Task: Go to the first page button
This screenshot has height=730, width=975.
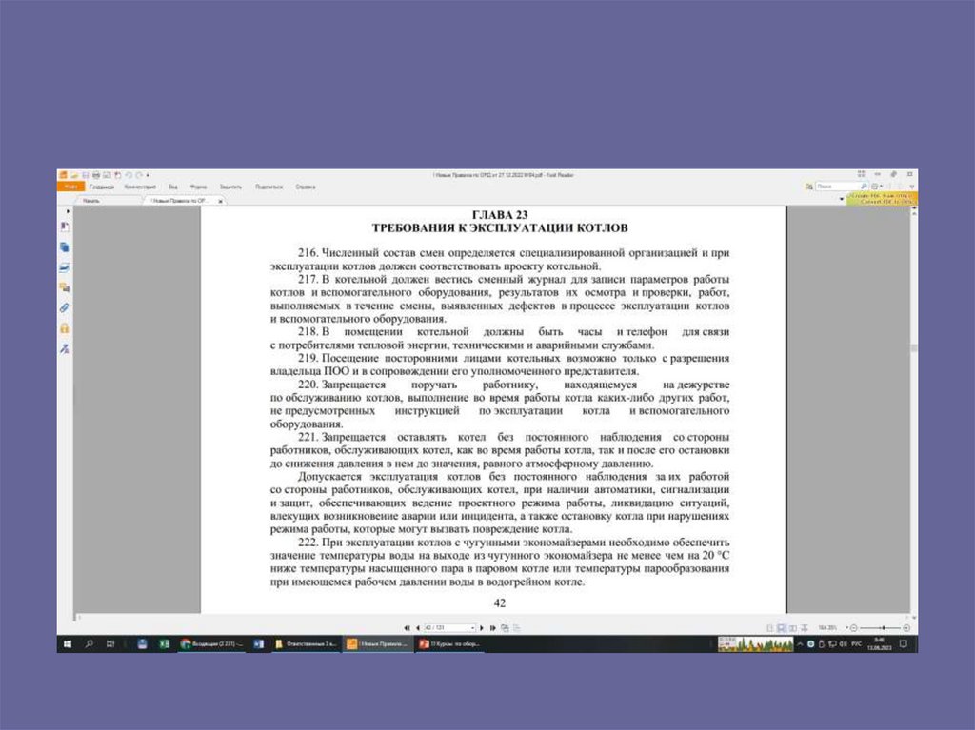Action: [x=408, y=628]
